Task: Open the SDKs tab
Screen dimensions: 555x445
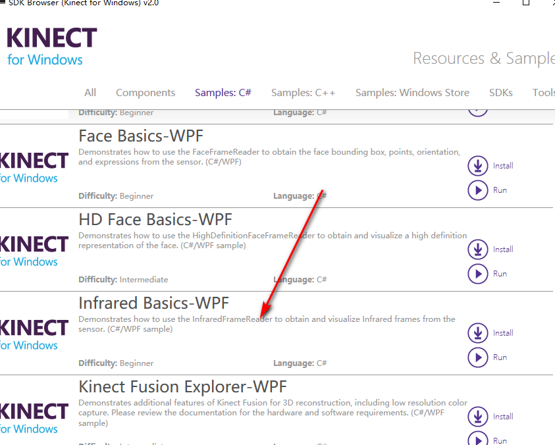Action: click(x=501, y=93)
